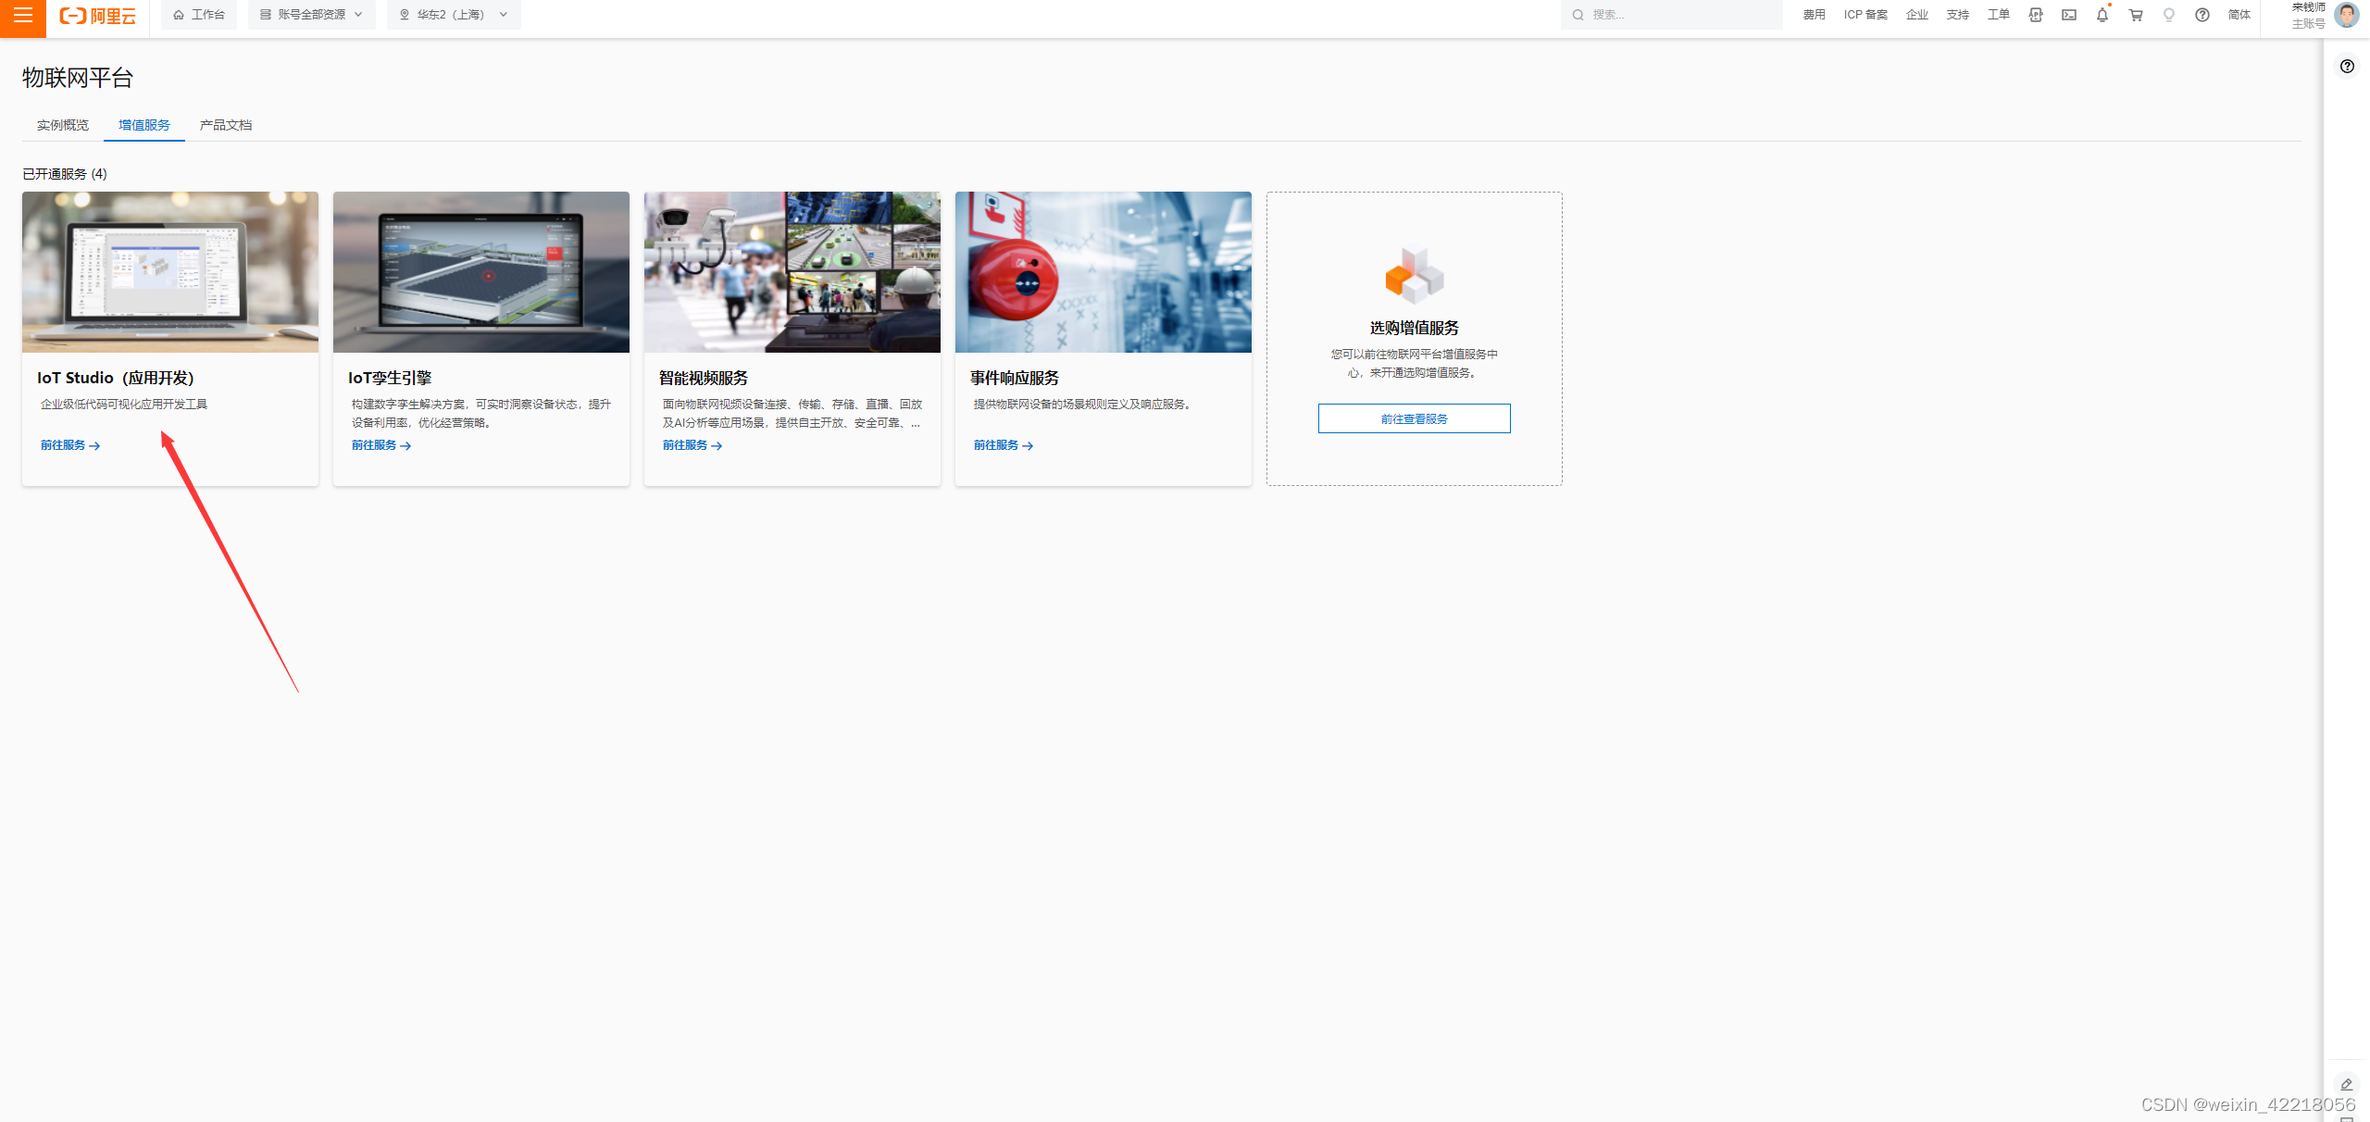Click the 前往查看服务 button
This screenshot has width=2370, height=1122.
1414,418
